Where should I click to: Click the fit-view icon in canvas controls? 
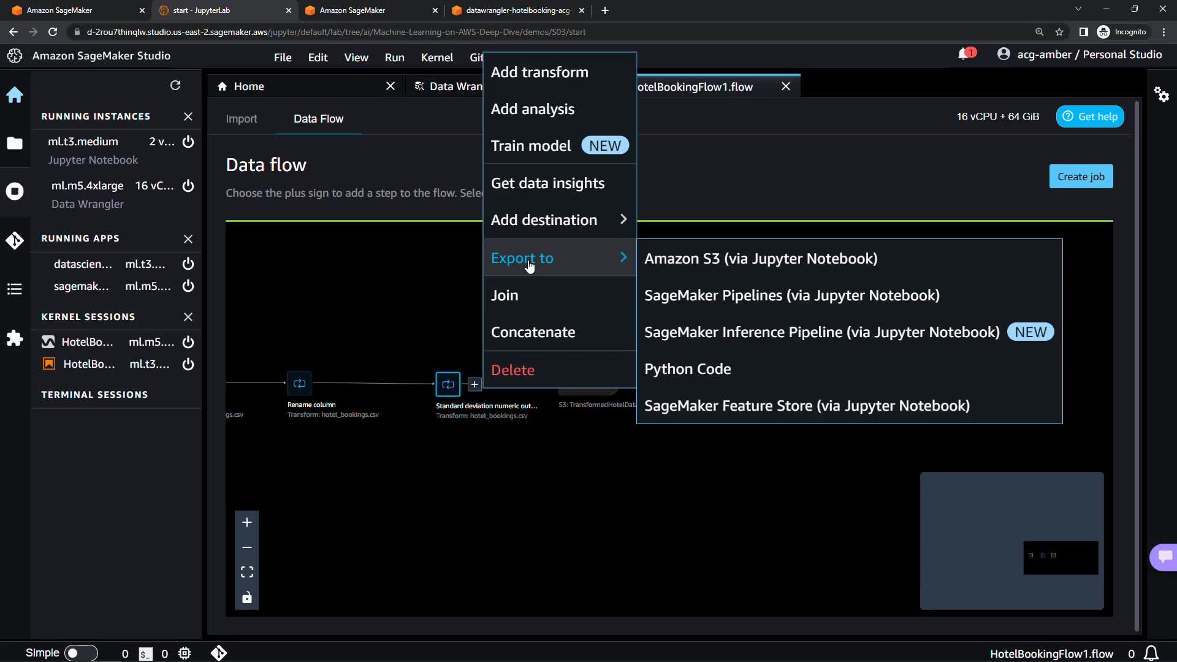click(x=247, y=572)
